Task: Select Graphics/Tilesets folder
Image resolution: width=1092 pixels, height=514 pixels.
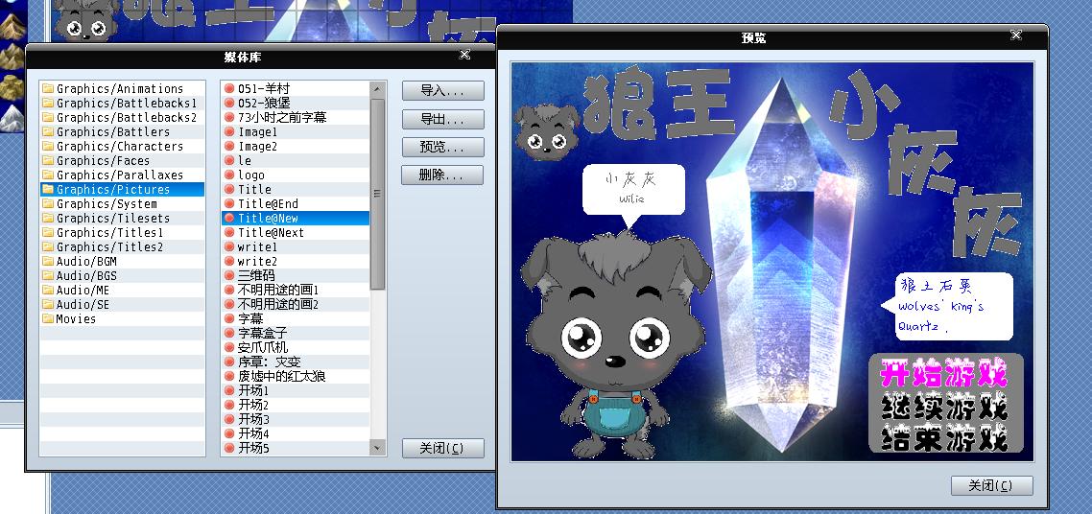Action: coord(122,218)
